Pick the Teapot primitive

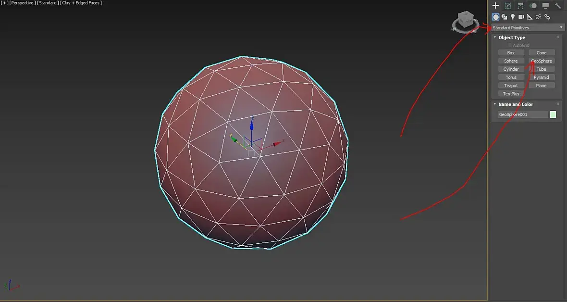pos(511,86)
